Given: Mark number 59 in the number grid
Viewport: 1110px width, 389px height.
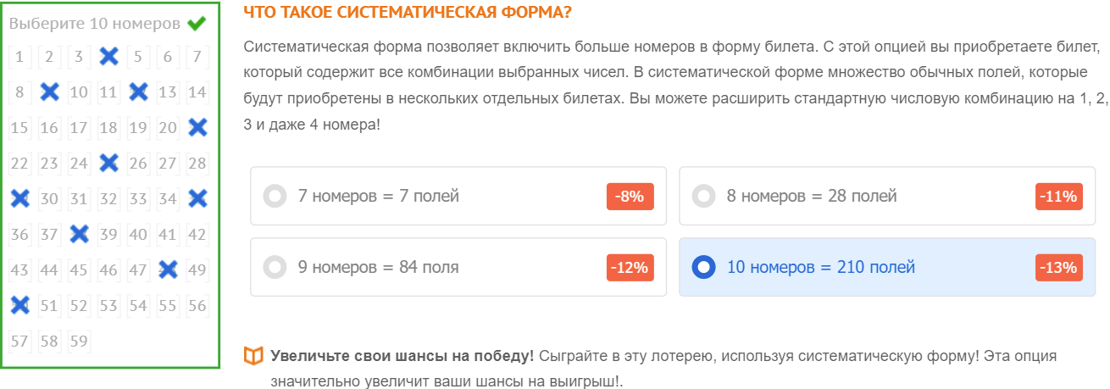Looking at the screenshot, I should tap(79, 341).
